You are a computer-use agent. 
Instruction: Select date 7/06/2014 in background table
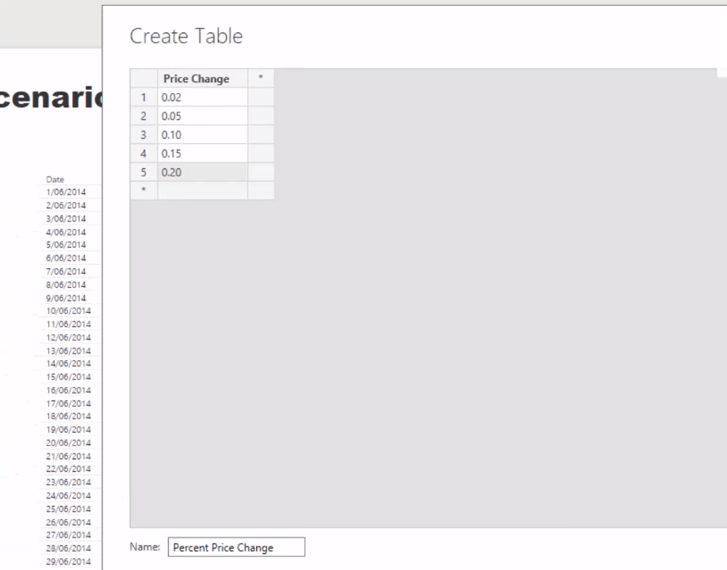[x=66, y=271]
